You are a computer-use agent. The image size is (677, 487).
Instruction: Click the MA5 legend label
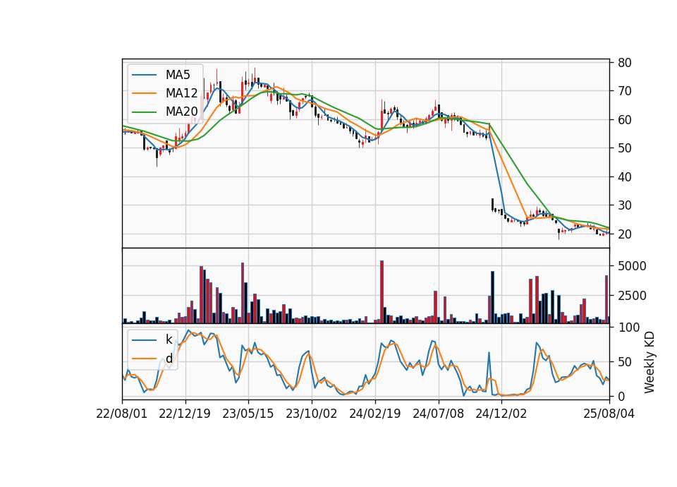pos(178,75)
